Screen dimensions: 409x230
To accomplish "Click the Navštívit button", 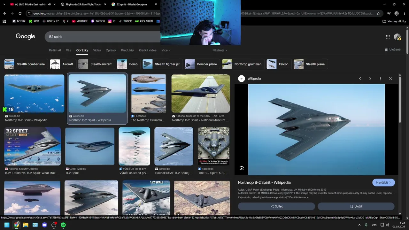I will click(383, 183).
